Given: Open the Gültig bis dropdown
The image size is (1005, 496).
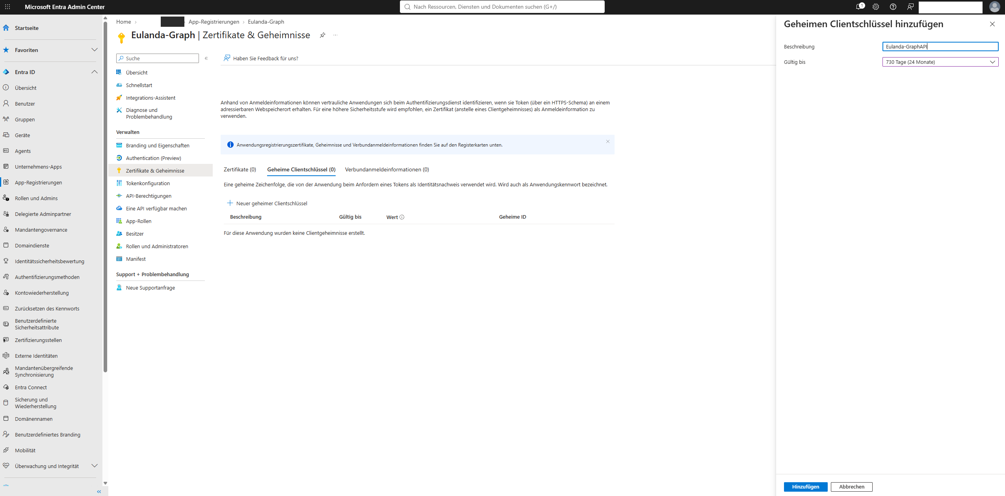Looking at the screenshot, I should 940,62.
